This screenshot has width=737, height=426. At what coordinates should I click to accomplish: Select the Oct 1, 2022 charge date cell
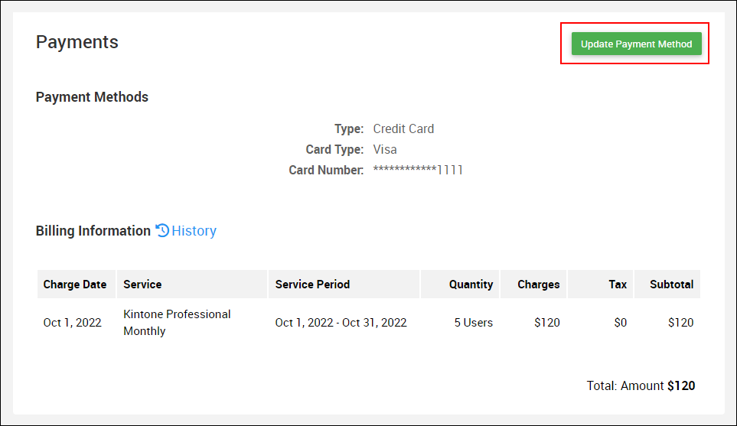tap(72, 323)
